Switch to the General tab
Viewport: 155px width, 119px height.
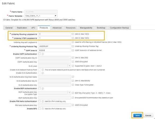click(x=9, y=28)
